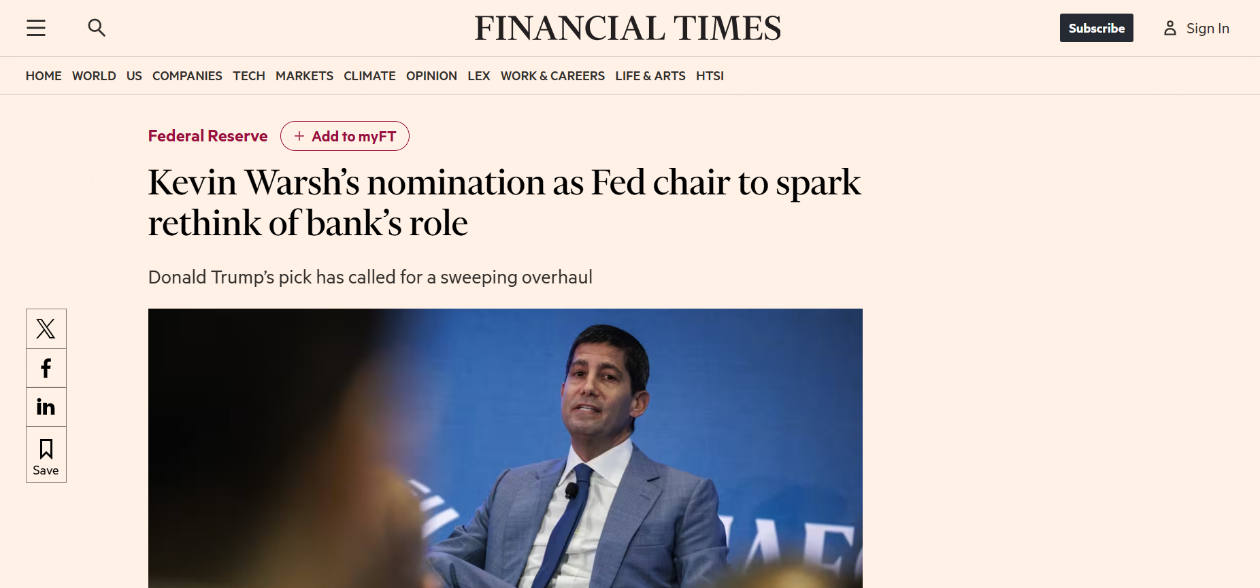Screen dimensions: 1260x588
Task: Save the article for later
Action: coord(46,455)
